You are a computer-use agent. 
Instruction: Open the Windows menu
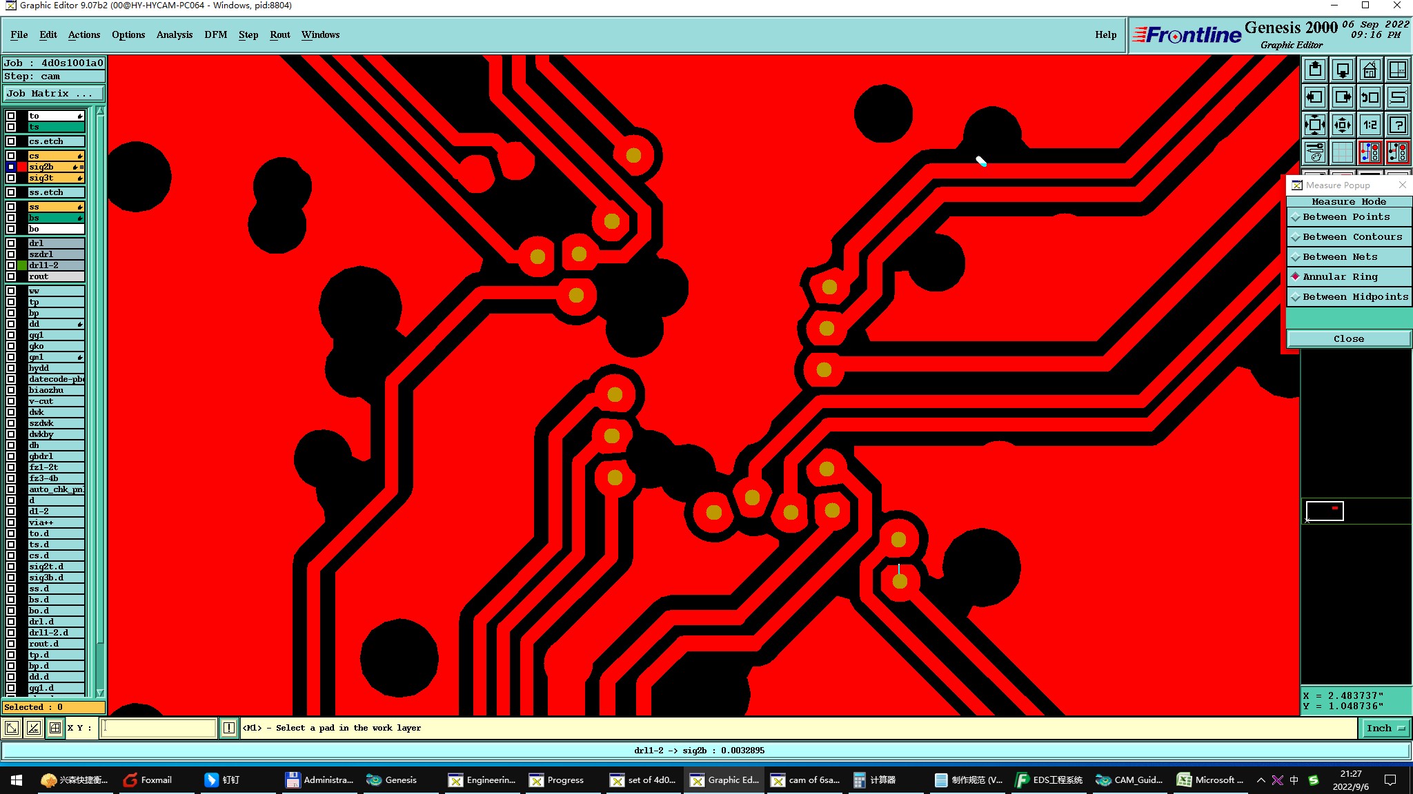321,35
